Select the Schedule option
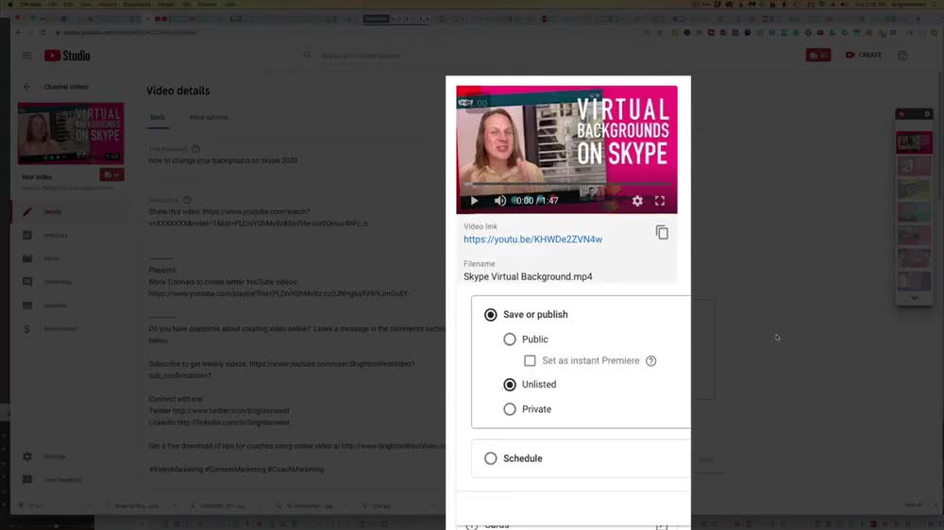This screenshot has height=530, width=944. tap(491, 458)
